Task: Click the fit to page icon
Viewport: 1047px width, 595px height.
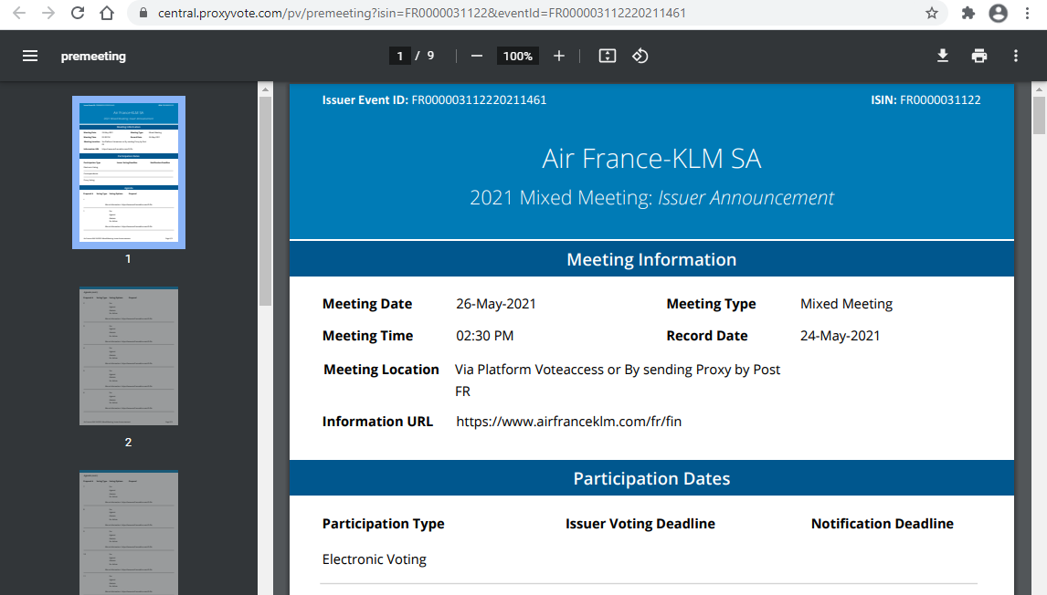Action: [x=608, y=56]
